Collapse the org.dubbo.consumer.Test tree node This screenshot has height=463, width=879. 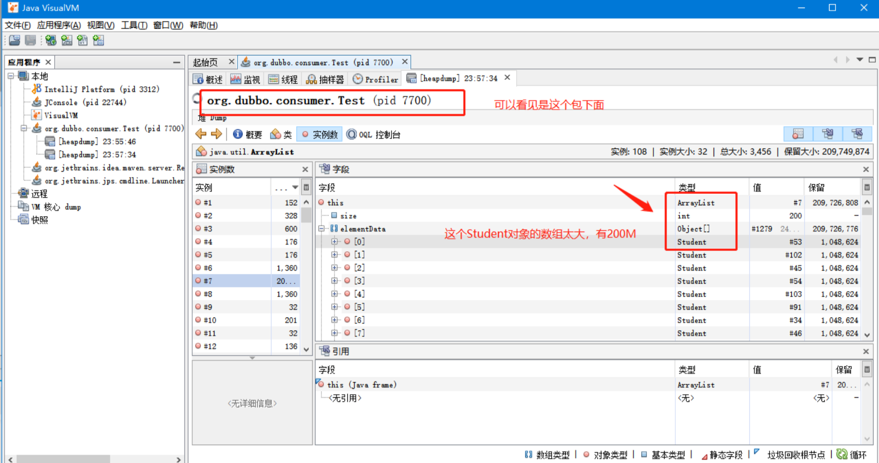[x=24, y=128]
